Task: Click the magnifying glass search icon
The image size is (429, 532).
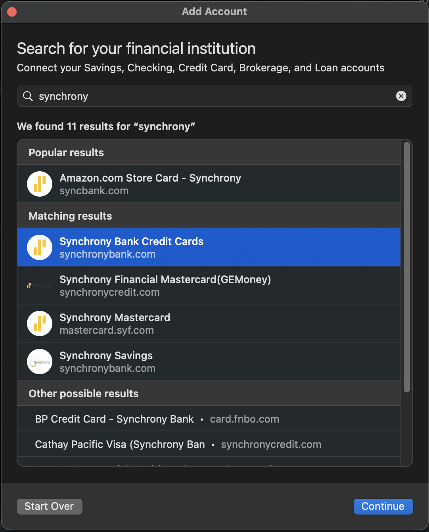Action: click(28, 96)
